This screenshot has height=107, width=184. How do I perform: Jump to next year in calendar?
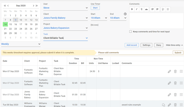37,6
